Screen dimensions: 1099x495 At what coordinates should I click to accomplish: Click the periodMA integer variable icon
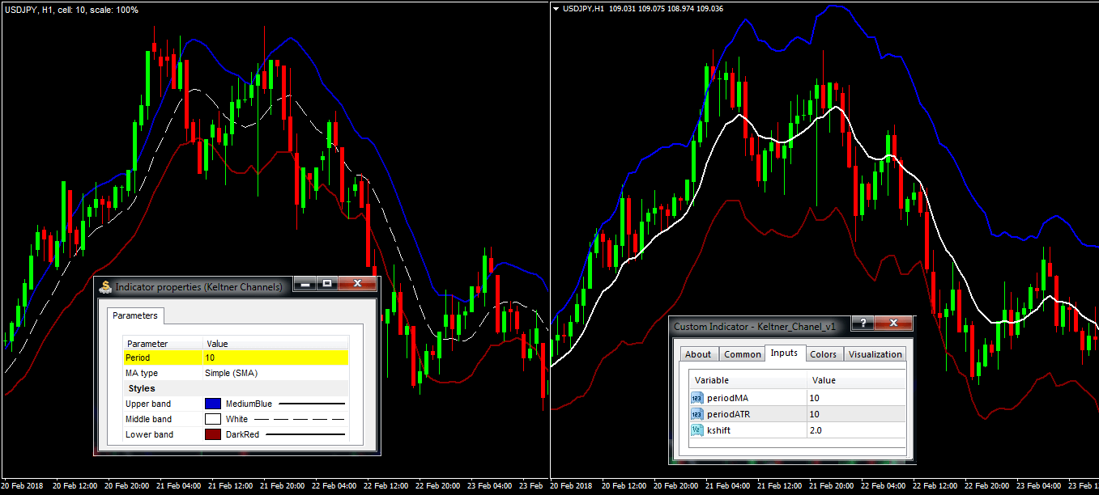pyautogui.click(x=697, y=398)
